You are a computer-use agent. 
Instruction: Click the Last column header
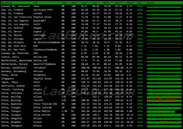click(84, 3)
